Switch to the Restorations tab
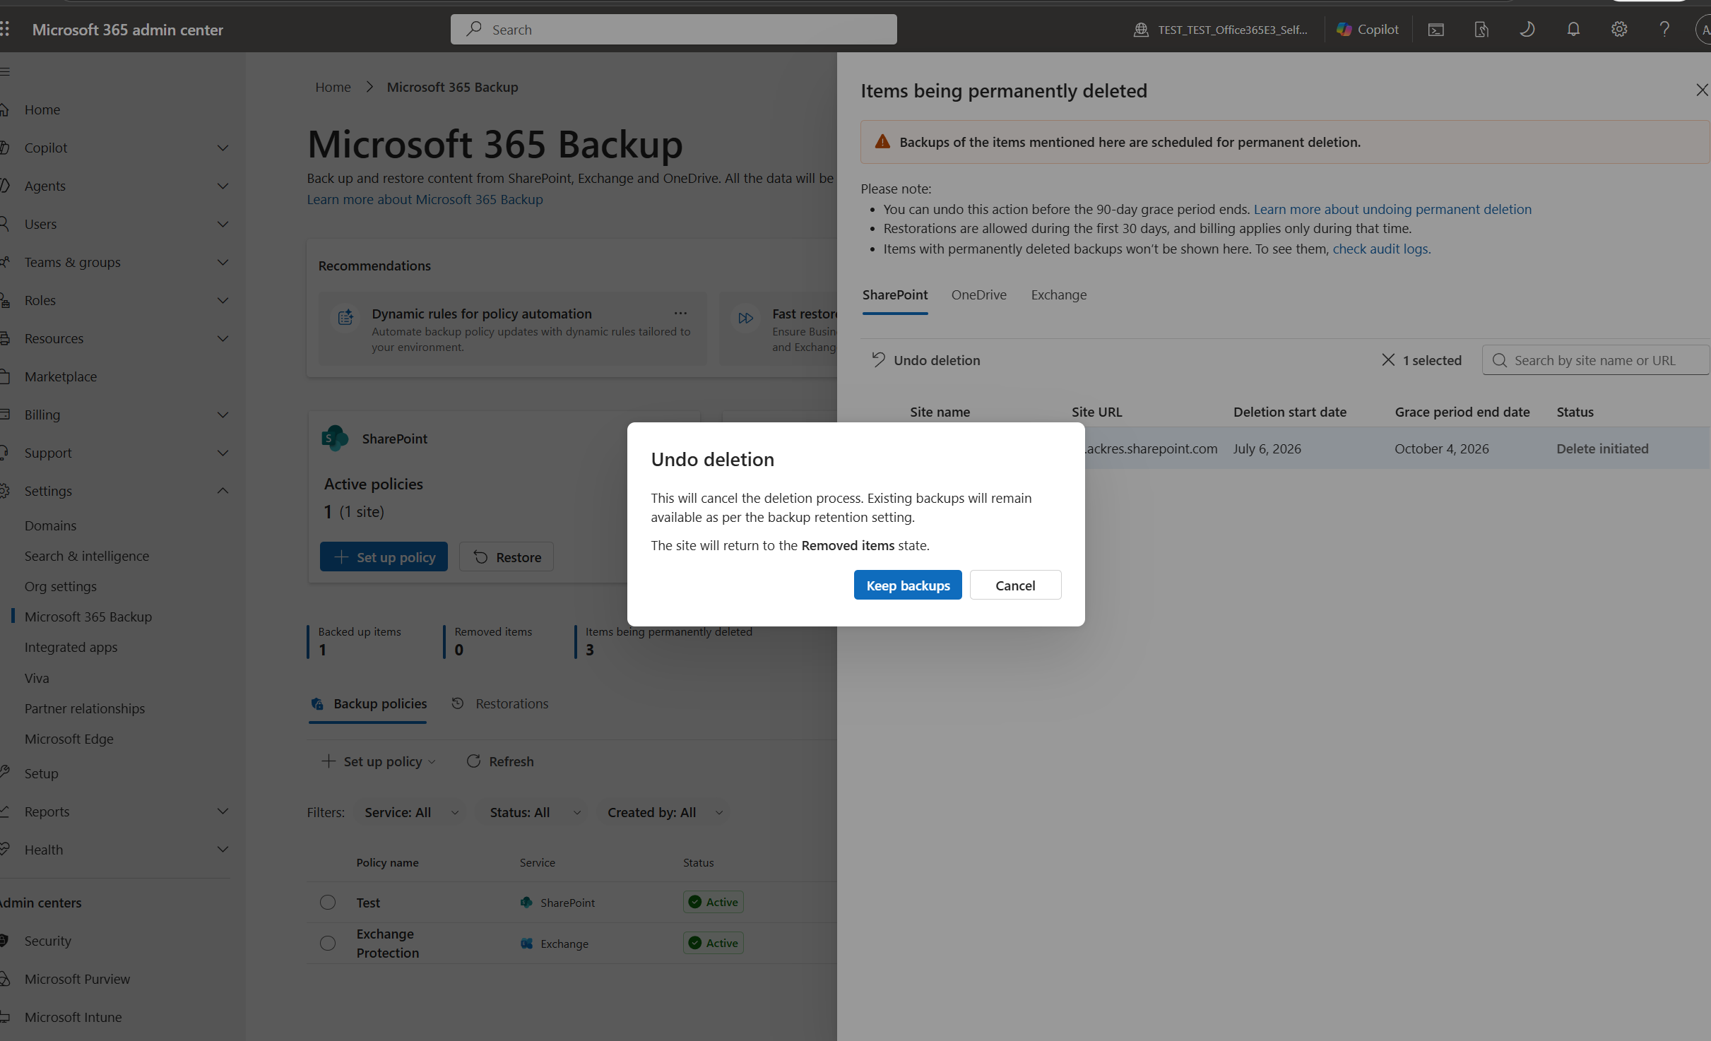The image size is (1711, 1041). coord(499,703)
